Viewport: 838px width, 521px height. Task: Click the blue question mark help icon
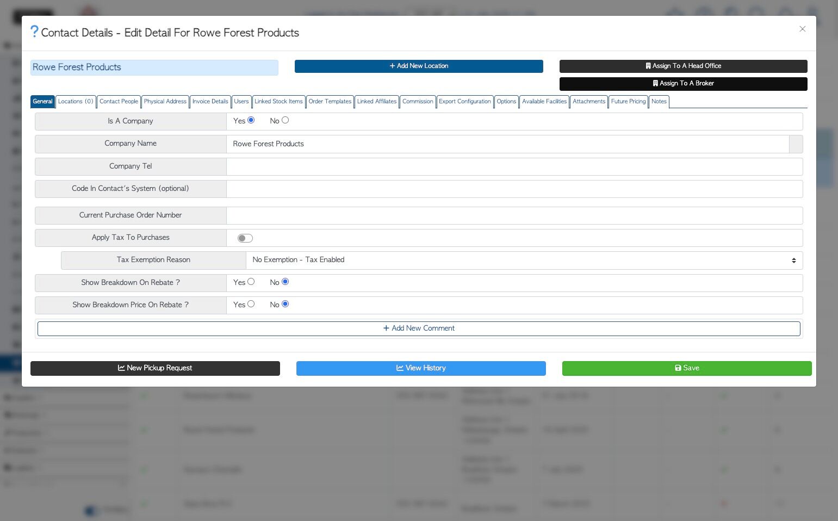tap(34, 32)
